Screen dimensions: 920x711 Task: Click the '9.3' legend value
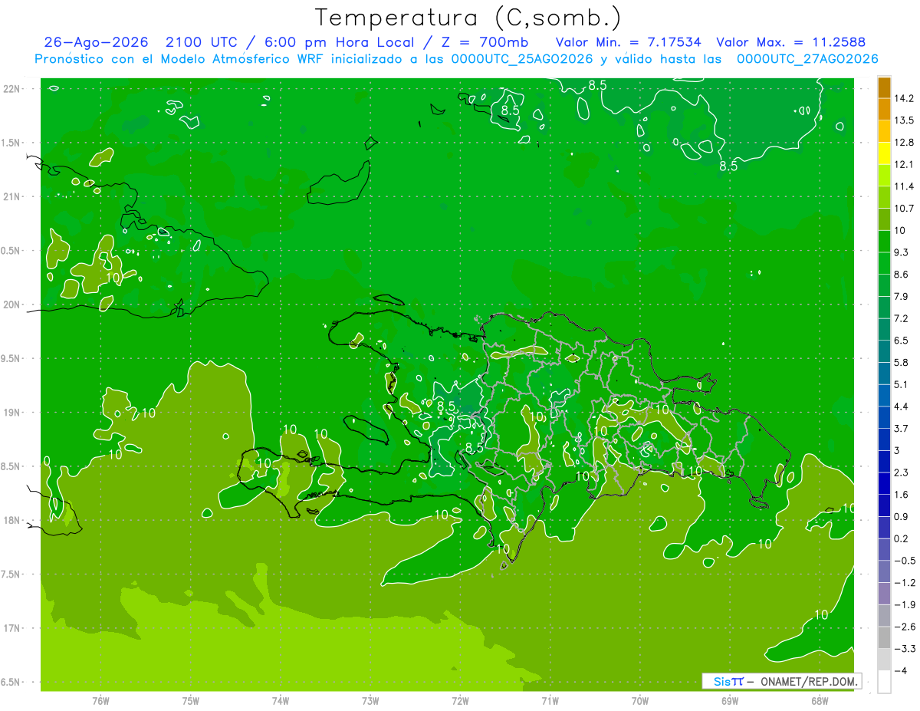coord(901,252)
